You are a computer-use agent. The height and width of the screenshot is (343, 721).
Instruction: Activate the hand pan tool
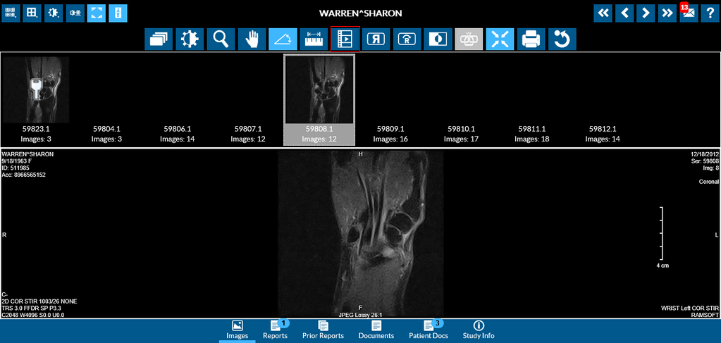click(x=252, y=39)
